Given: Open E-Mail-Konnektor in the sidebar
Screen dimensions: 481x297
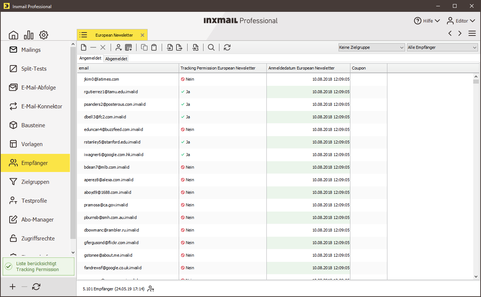Looking at the screenshot, I should (x=35, y=107).
